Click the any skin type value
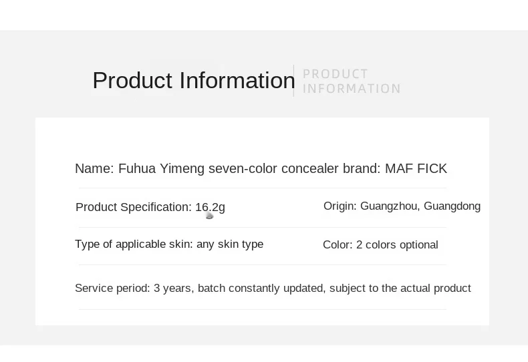The height and width of the screenshot is (362, 528). coord(230,244)
